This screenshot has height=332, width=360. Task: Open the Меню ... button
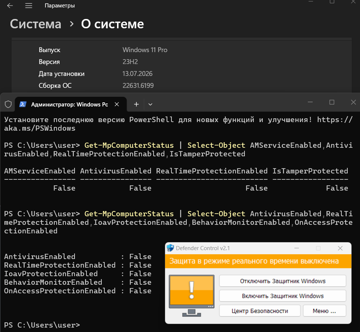tap(325, 311)
